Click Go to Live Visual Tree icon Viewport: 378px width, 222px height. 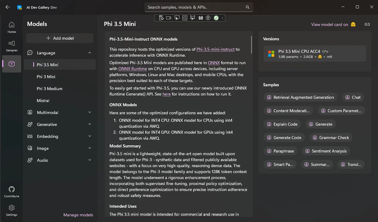point(161,18)
